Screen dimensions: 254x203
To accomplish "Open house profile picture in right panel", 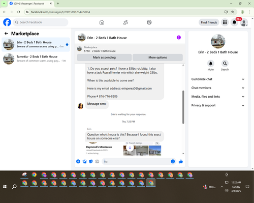I will point(218,41).
